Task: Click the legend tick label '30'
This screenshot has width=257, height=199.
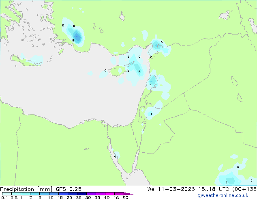Action: tap(88, 197)
